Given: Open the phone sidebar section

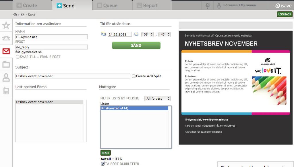Looking at the screenshot, I should point(6,38).
